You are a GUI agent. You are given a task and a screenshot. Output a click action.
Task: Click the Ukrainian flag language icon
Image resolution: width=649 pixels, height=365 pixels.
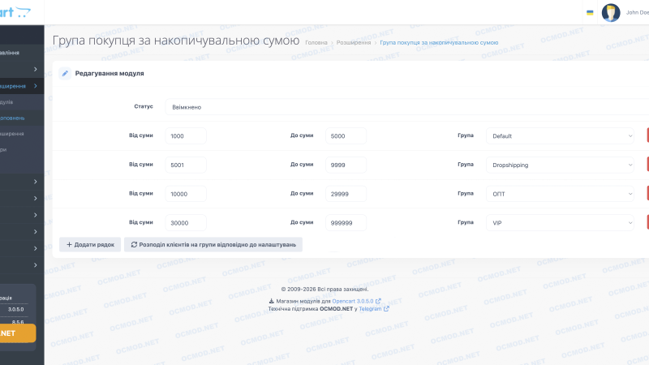[x=590, y=13]
